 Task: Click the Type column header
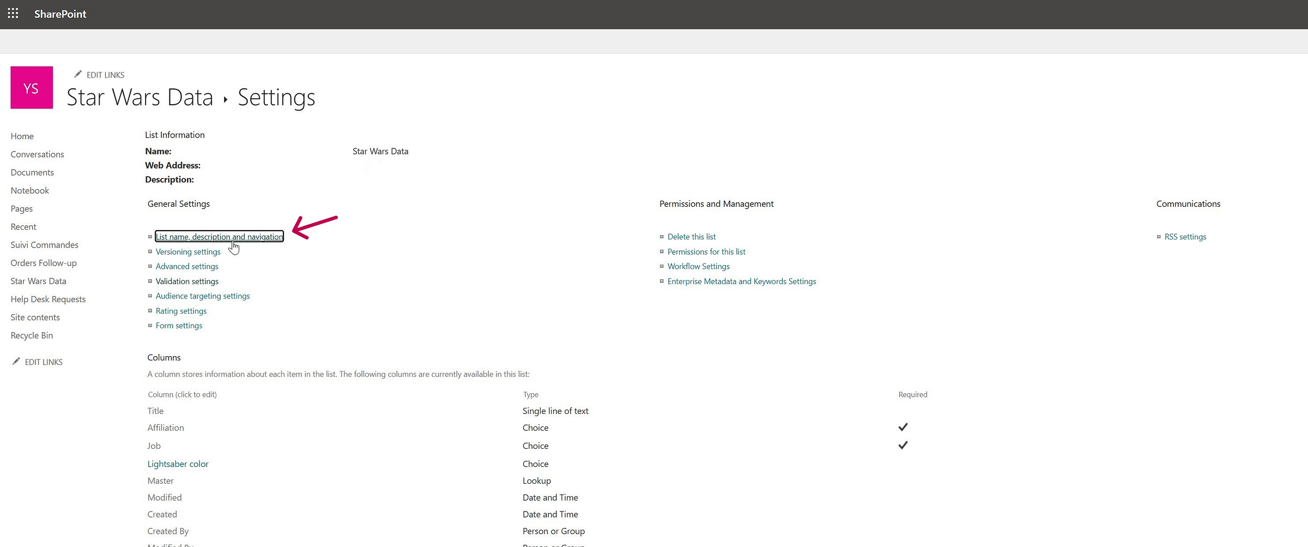[x=531, y=394]
